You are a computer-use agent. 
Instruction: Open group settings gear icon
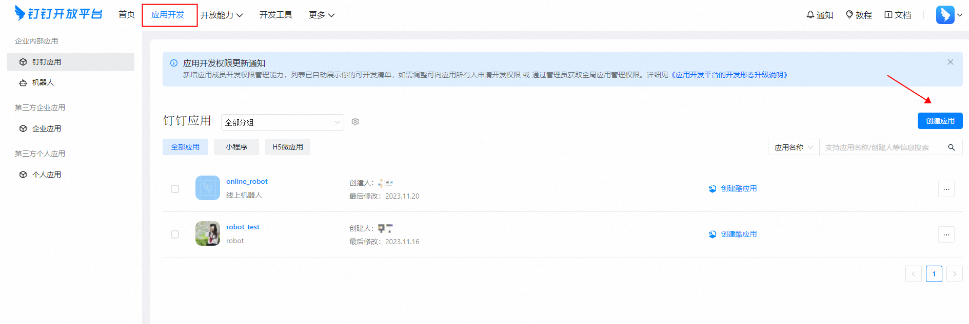click(355, 122)
